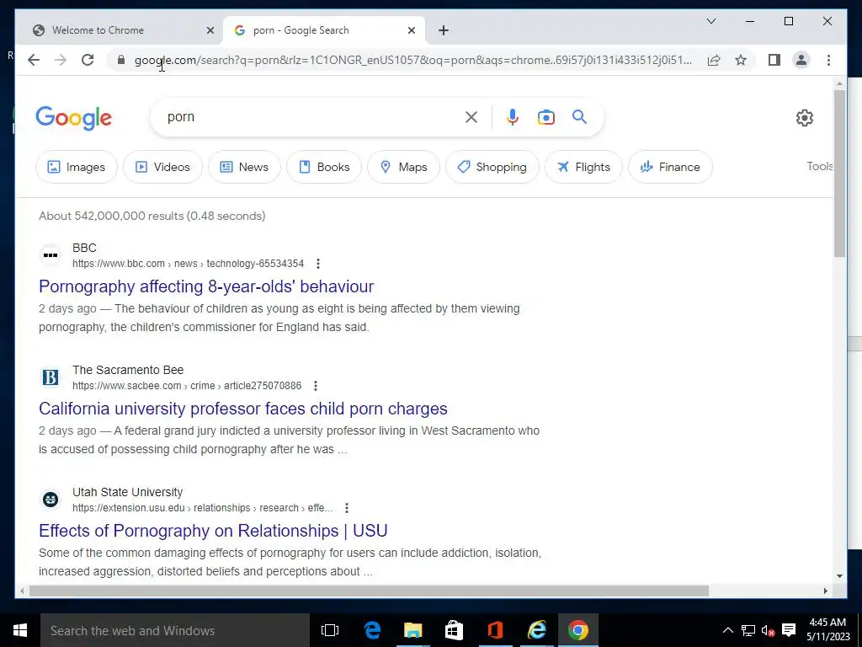Filter results by Images
This screenshot has height=647, width=862.
click(x=77, y=167)
